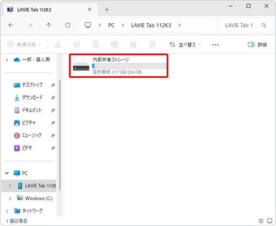Viewport: 276px width, 226px height.
Task: Click the pin icon beside ミュージック
Action: pos(53,135)
